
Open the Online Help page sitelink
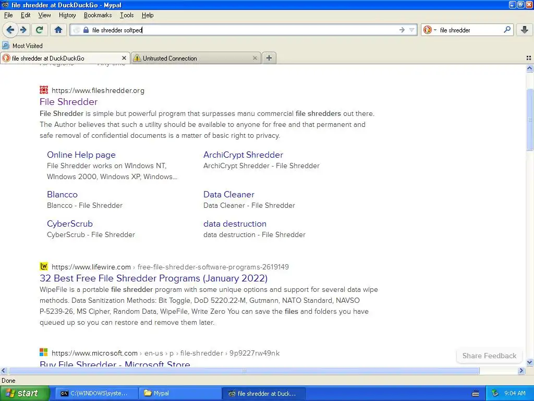[81, 155]
